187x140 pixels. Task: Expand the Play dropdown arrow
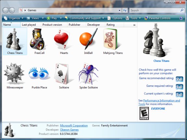61,18
